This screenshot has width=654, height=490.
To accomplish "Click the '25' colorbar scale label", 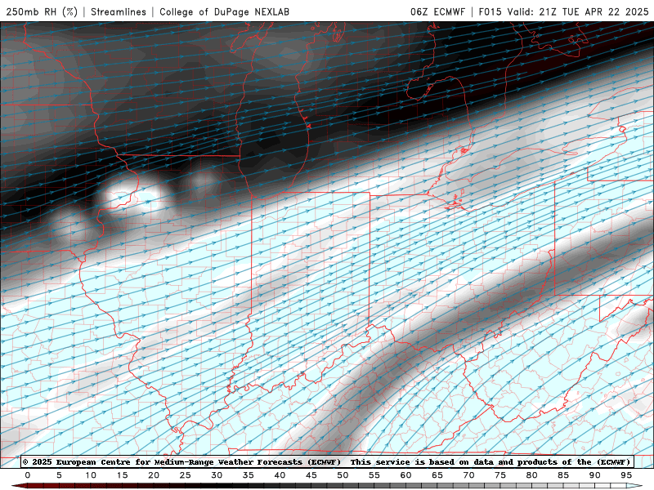I will (x=186, y=475).
